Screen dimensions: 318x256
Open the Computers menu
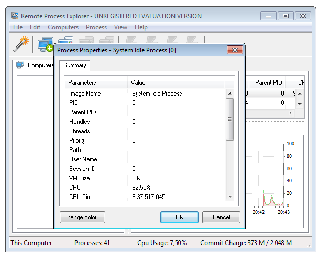63,27
